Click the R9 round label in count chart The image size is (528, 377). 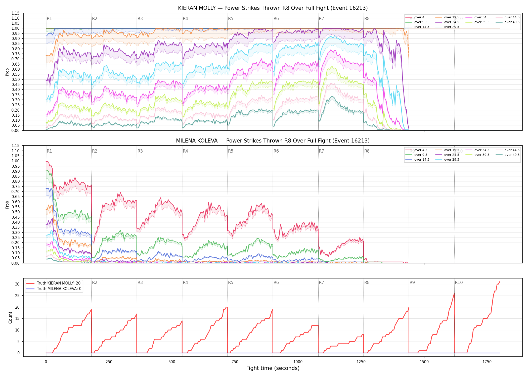(412, 282)
